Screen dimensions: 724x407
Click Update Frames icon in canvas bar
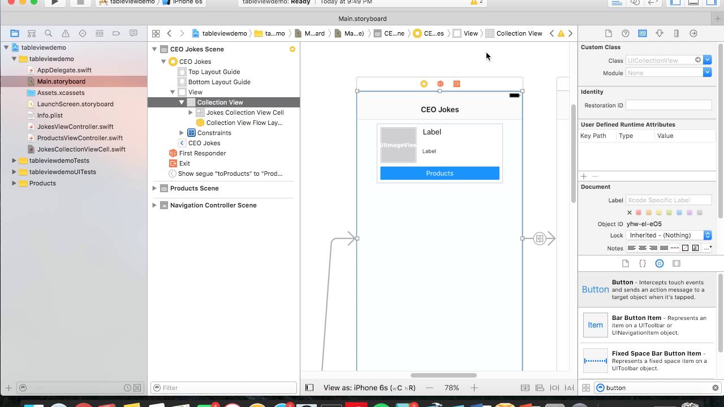(x=525, y=388)
